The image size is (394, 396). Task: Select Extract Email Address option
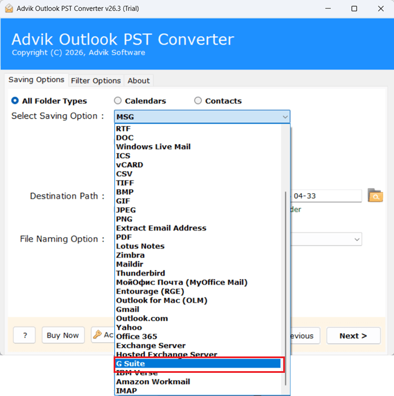198,228
